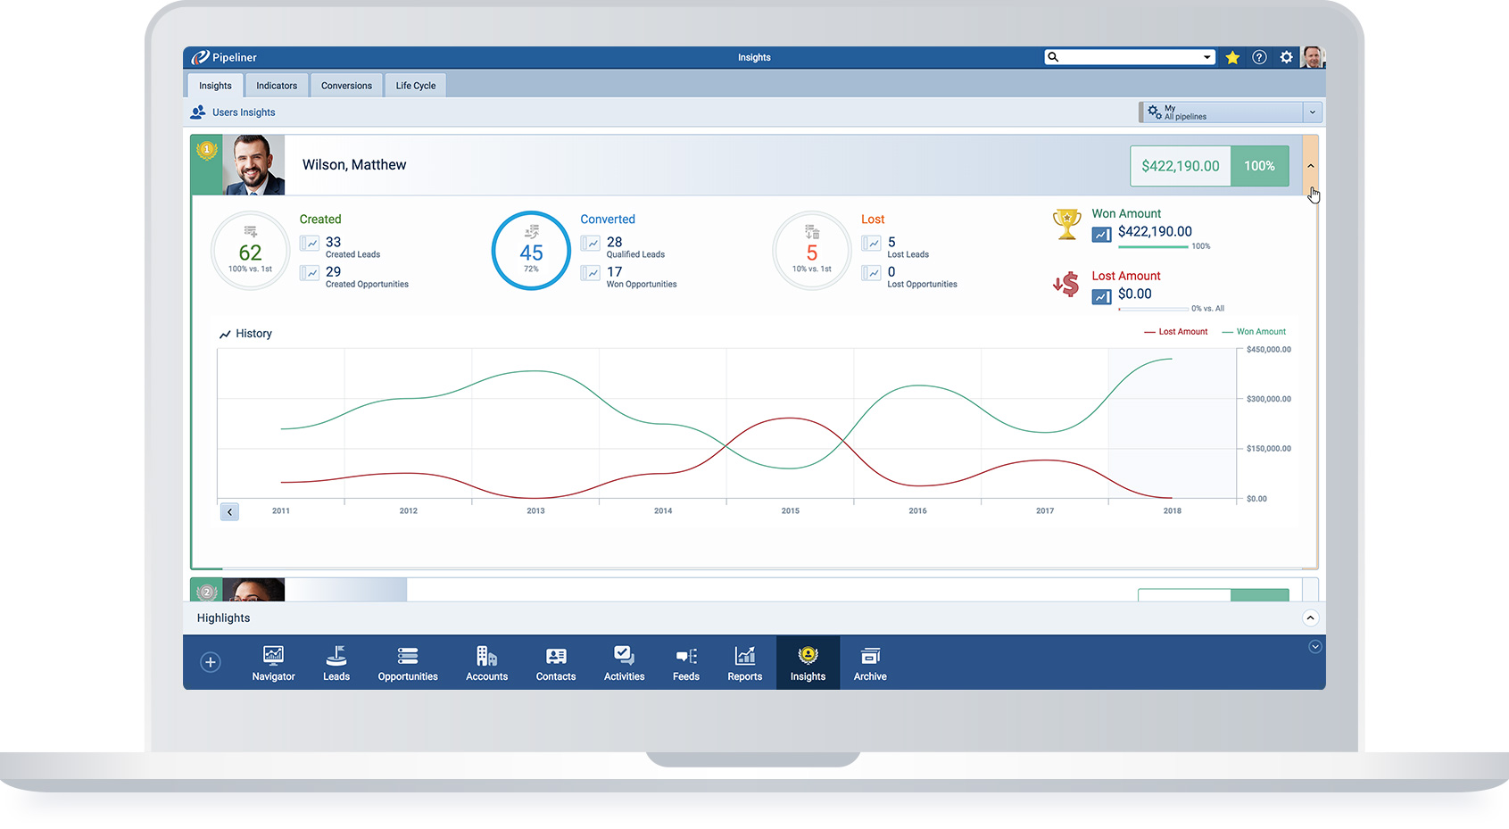Open the Archive from the bottom navigation
The height and width of the screenshot is (829, 1509).
870,662
